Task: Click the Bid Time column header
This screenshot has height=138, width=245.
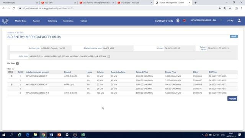Action: [x=213, y=72]
